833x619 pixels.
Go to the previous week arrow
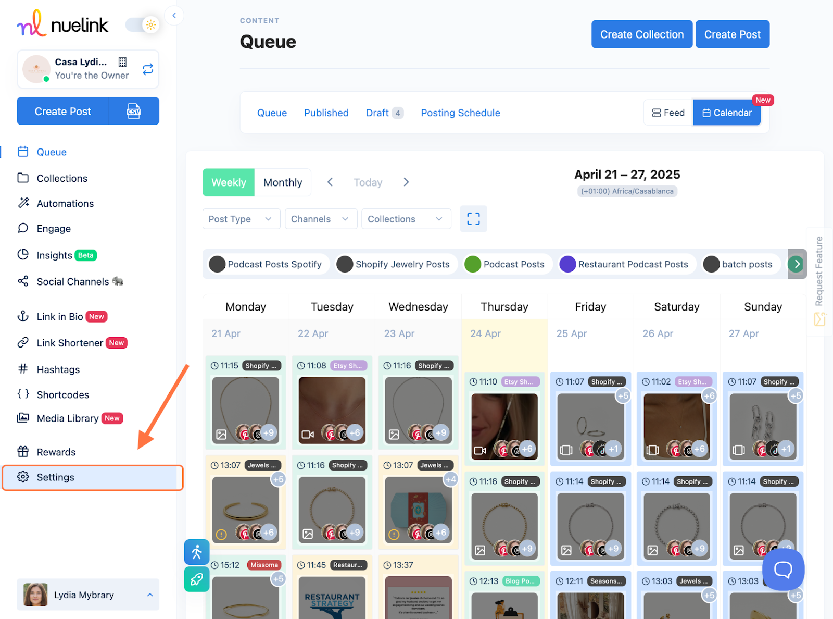tap(330, 182)
